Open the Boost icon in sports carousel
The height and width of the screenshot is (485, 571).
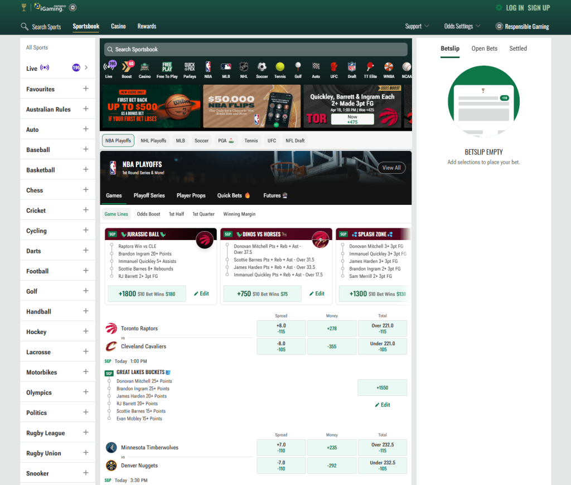(x=127, y=70)
